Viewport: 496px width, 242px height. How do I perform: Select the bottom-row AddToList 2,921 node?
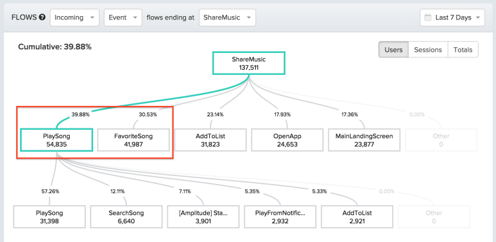coord(356,217)
